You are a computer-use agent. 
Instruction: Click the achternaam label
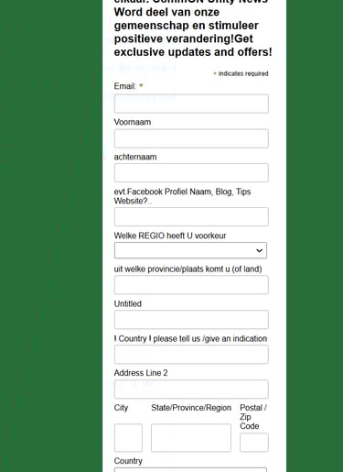coord(135,157)
